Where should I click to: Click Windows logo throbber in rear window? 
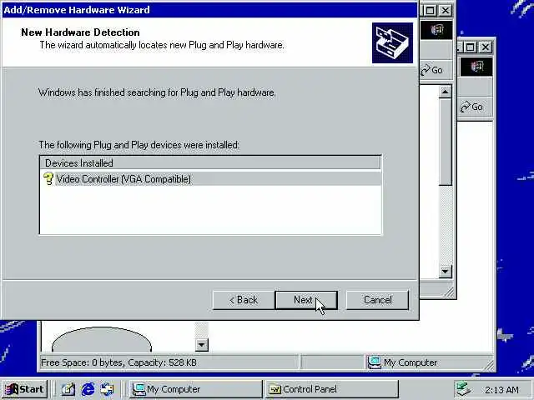pyautogui.click(x=476, y=67)
